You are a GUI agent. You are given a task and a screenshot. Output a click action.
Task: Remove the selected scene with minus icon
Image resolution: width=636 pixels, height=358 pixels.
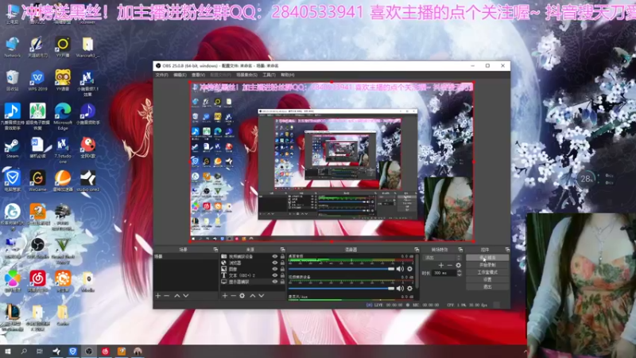tap(167, 296)
